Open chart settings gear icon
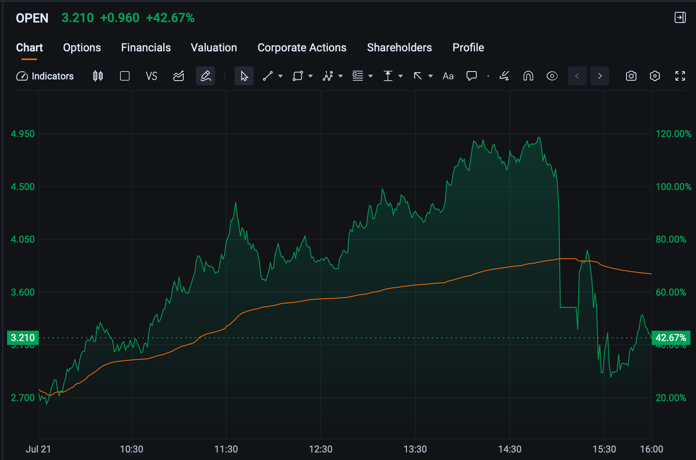696x460 pixels. coord(655,76)
